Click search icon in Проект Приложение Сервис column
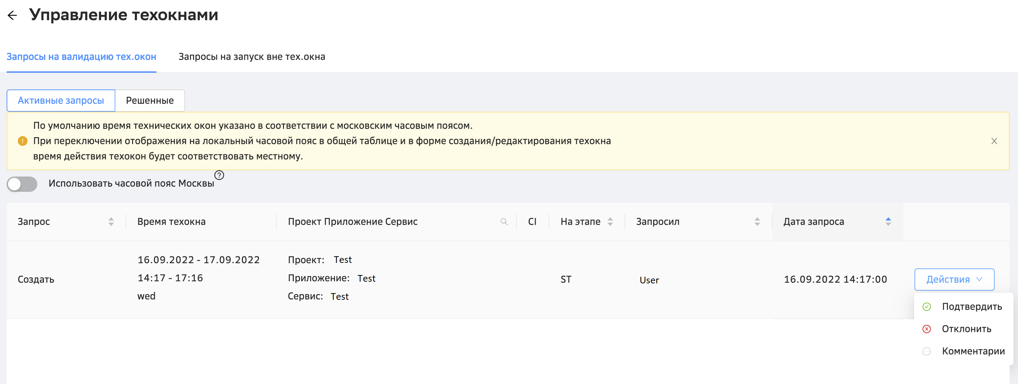The height and width of the screenshot is (384, 1018). 504,222
